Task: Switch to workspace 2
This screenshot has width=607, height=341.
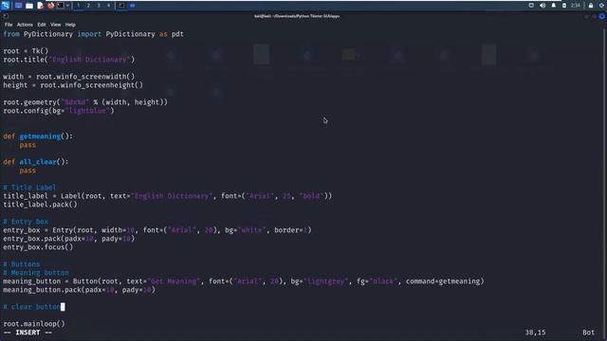Action: 88,6
